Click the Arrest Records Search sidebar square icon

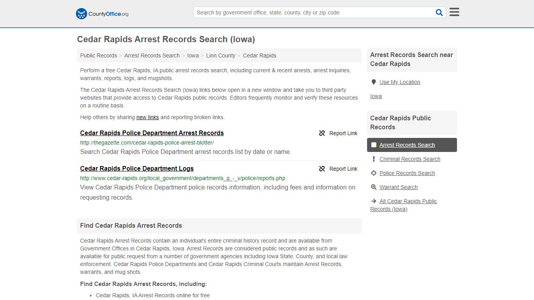coord(374,145)
